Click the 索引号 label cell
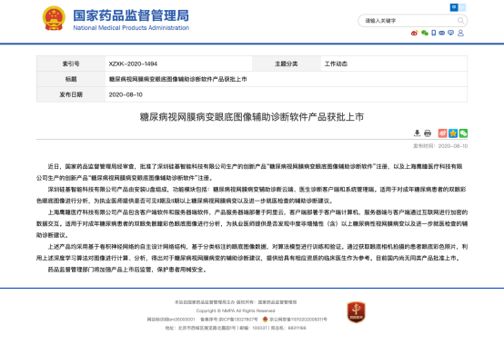Viewport: 504px width, 344px height. [x=71, y=64]
